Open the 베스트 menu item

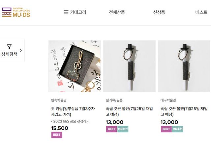coord(201,12)
